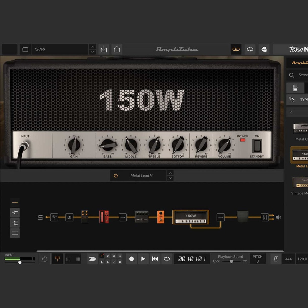
Task: Click the *2Cab preset name field
Action: pyautogui.click(x=60, y=49)
